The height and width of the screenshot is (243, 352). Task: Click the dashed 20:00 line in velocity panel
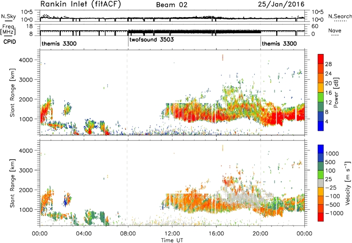(x=260, y=182)
